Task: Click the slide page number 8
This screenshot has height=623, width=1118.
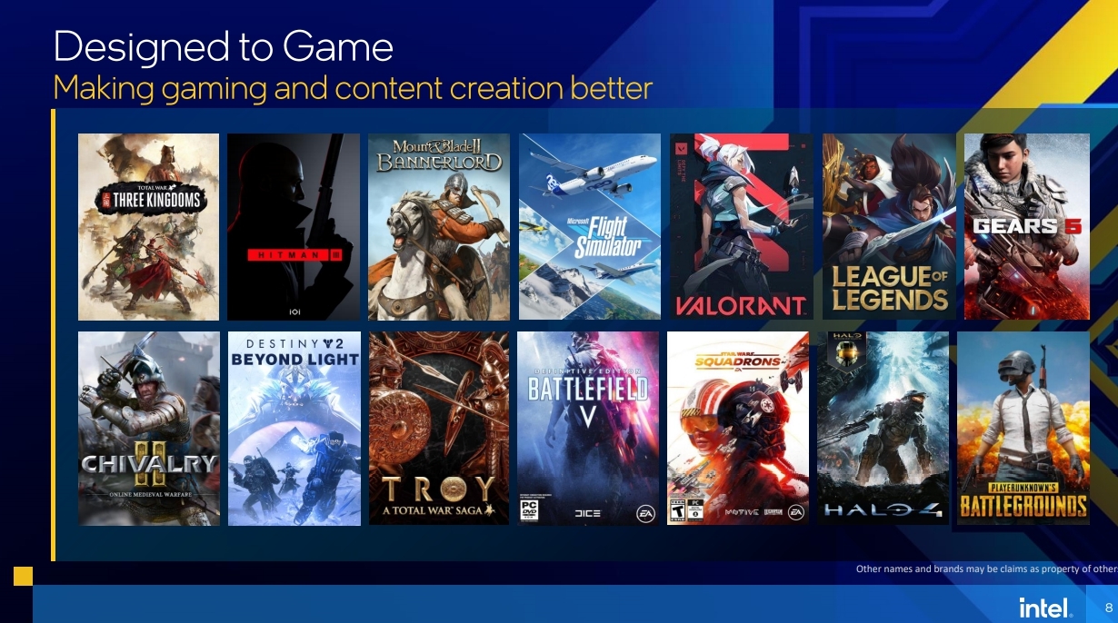Action: (x=1108, y=608)
